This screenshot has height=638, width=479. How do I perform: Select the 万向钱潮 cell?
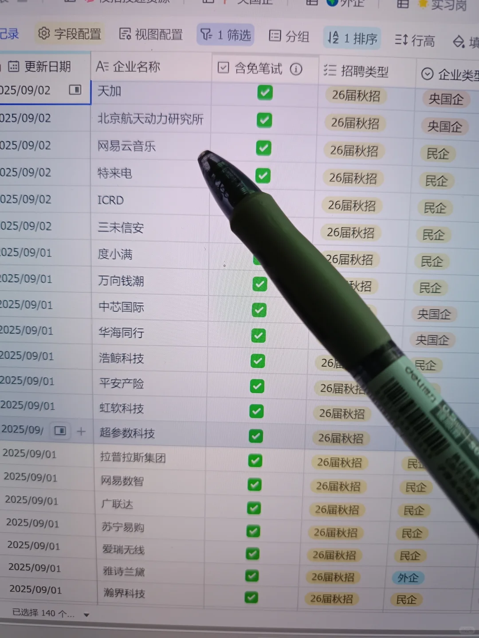[150, 280]
